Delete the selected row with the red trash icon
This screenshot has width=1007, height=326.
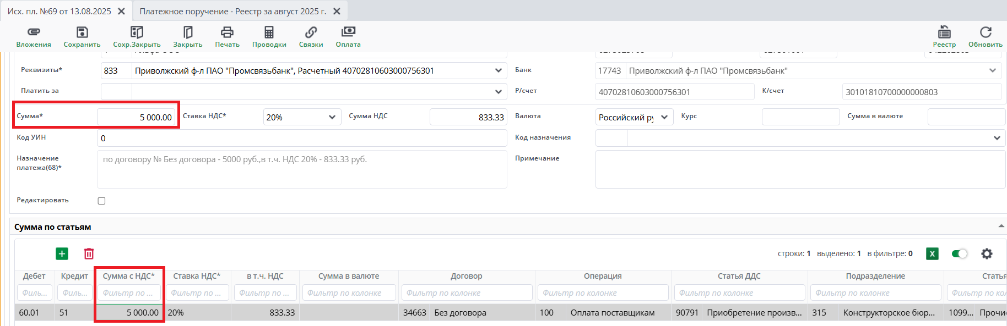(x=89, y=253)
